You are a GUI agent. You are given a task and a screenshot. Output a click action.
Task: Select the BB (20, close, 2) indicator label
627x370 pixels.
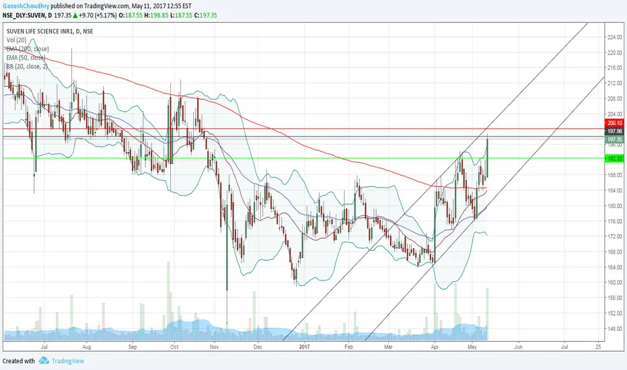coord(27,67)
